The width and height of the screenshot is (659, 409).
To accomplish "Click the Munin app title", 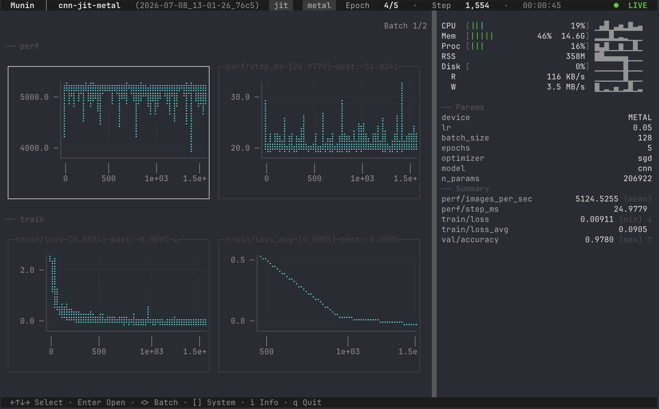I will click(x=22, y=5).
